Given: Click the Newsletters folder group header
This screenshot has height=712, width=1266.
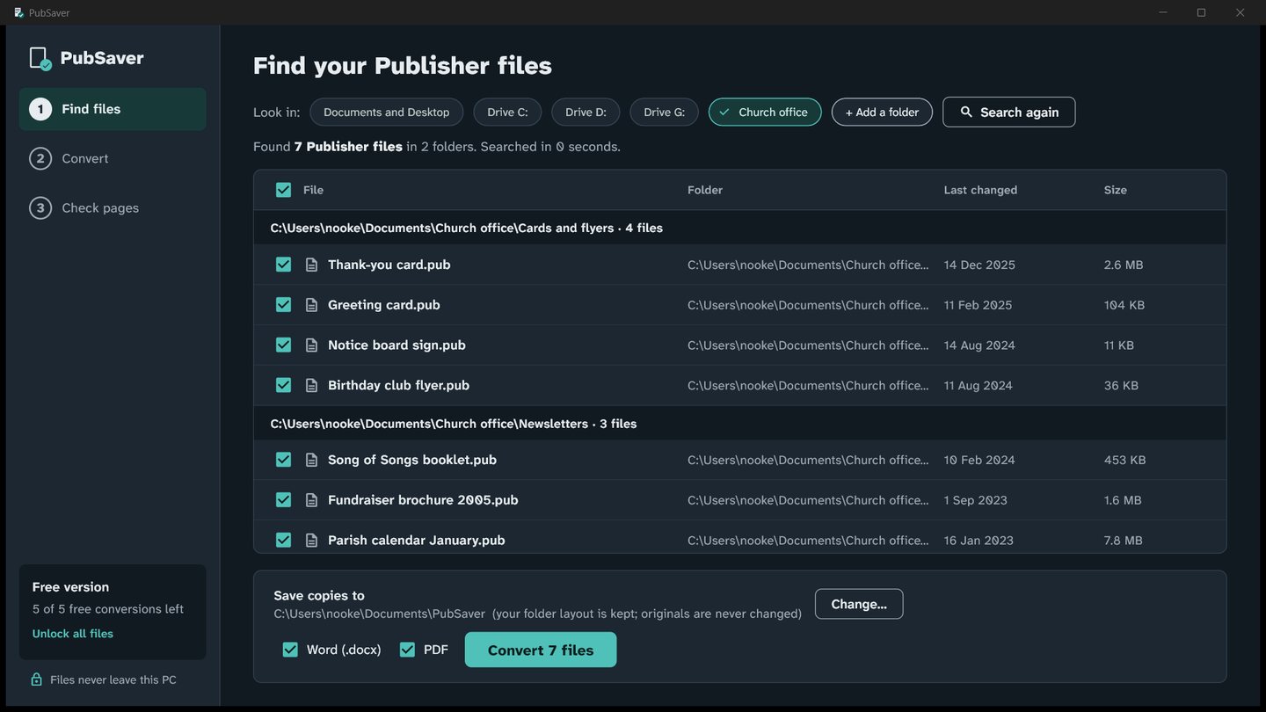Looking at the screenshot, I should coord(740,424).
